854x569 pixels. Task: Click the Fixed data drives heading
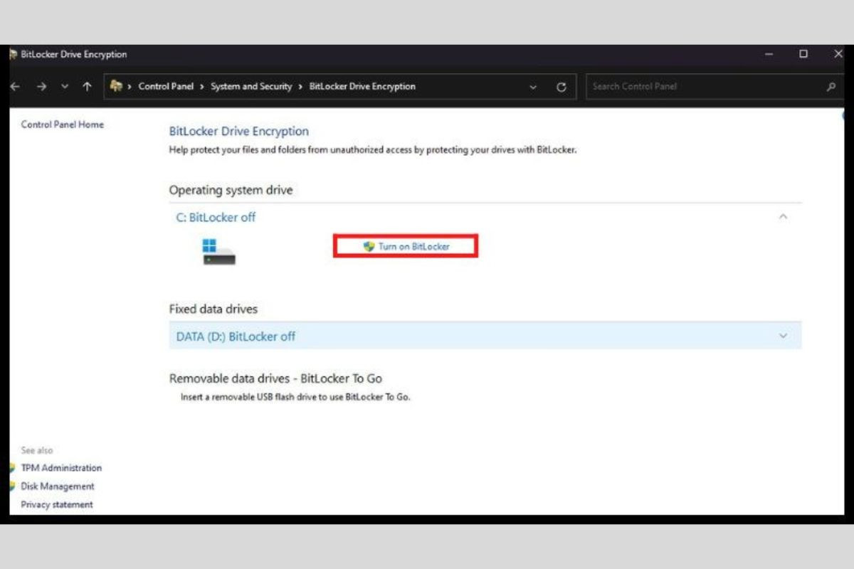pyautogui.click(x=213, y=309)
